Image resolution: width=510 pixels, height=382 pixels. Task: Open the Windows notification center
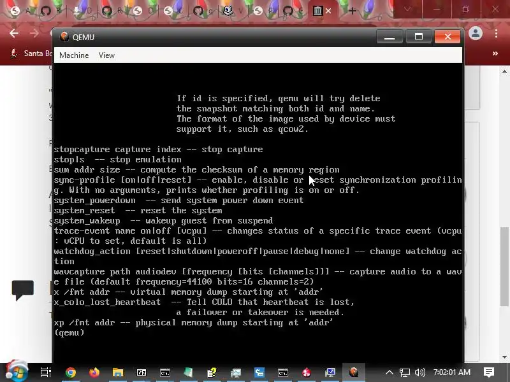pyautogui.click(x=489, y=372)
